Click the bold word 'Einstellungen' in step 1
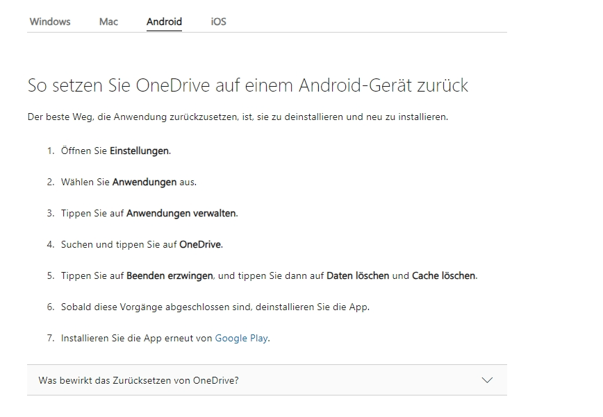The image size is (603, 417). [139, 151]
